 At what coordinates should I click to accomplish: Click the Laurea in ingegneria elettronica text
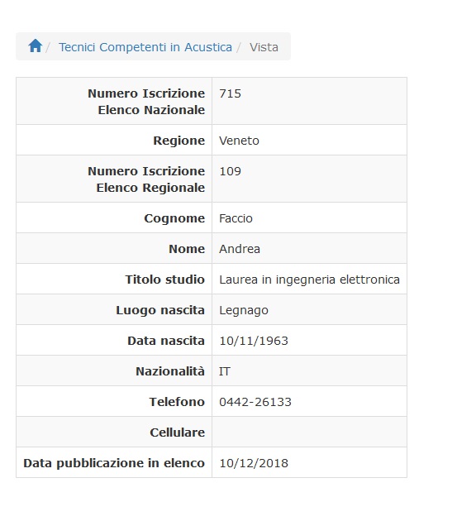309,280
